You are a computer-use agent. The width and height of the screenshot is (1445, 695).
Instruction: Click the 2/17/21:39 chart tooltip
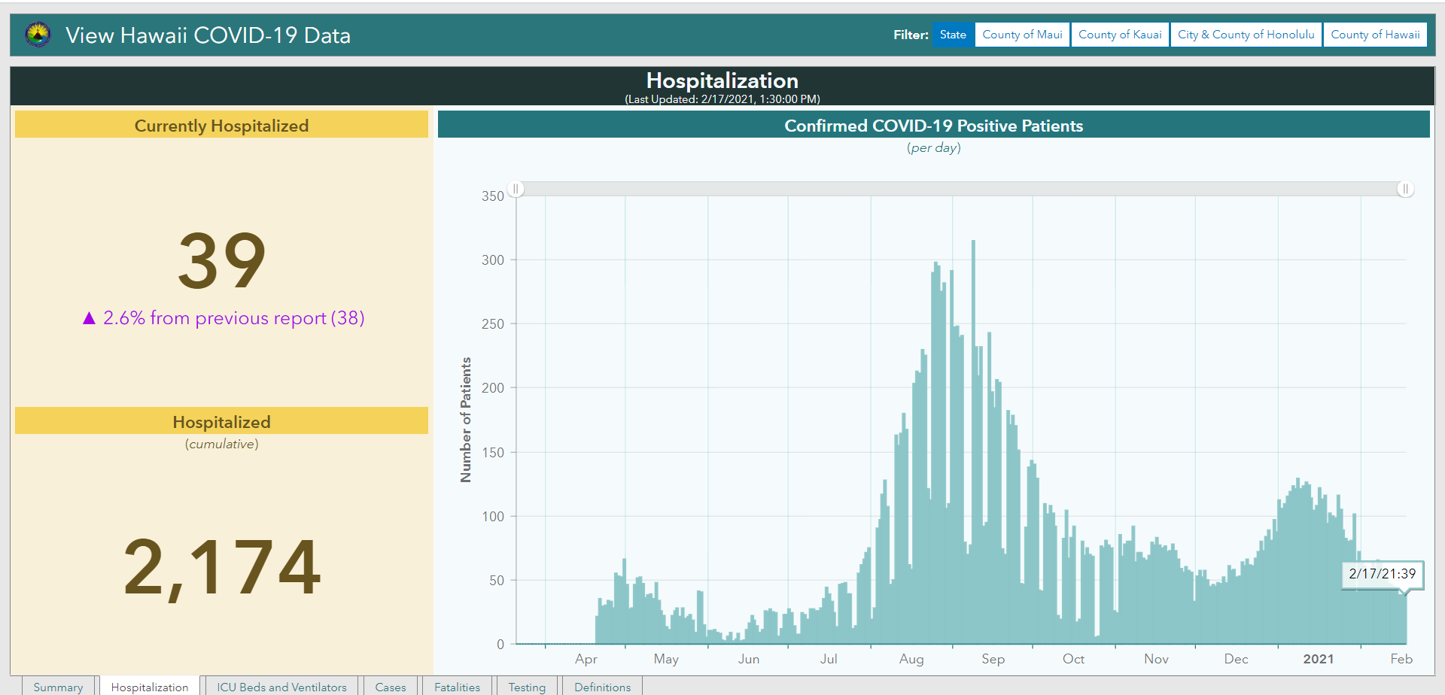pyautogui.click(x=1382, y=574)
